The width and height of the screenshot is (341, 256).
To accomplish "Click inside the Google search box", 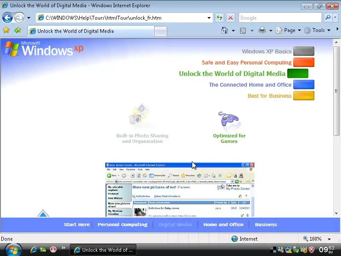I will click(x=280, y=18).
